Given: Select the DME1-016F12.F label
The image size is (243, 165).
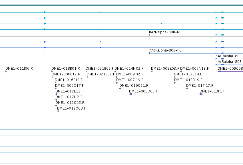Looking at the screenshot, I should 69,80.
